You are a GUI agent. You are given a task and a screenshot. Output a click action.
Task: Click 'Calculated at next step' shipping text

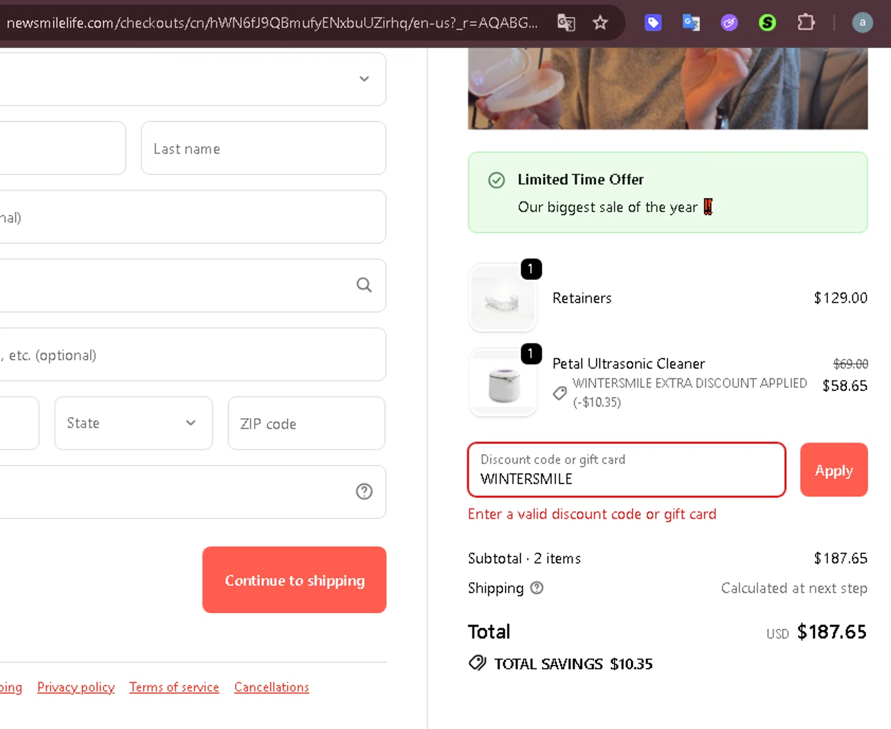(794, 588)
